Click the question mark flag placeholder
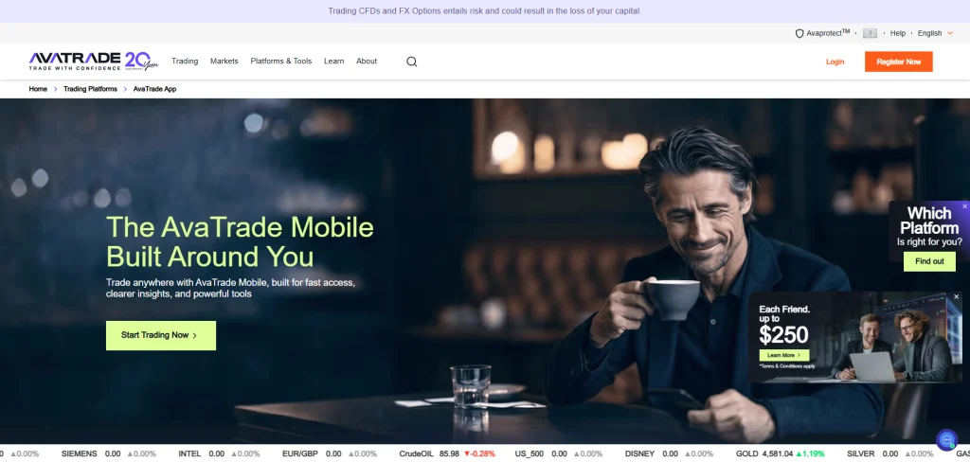The image size is (970, 462). pos(870,33)
